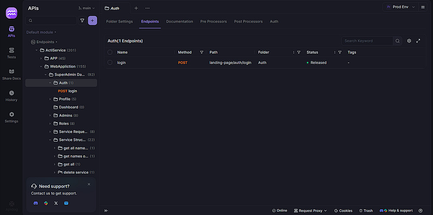Image resolution: width=433 pixels, height=215 pixels.
Task: Close the Need support popup
Action: pos(89,184)
